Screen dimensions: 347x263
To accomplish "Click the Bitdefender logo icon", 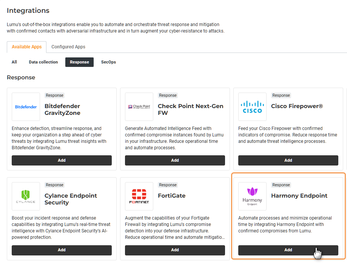I will pos(26,107).
